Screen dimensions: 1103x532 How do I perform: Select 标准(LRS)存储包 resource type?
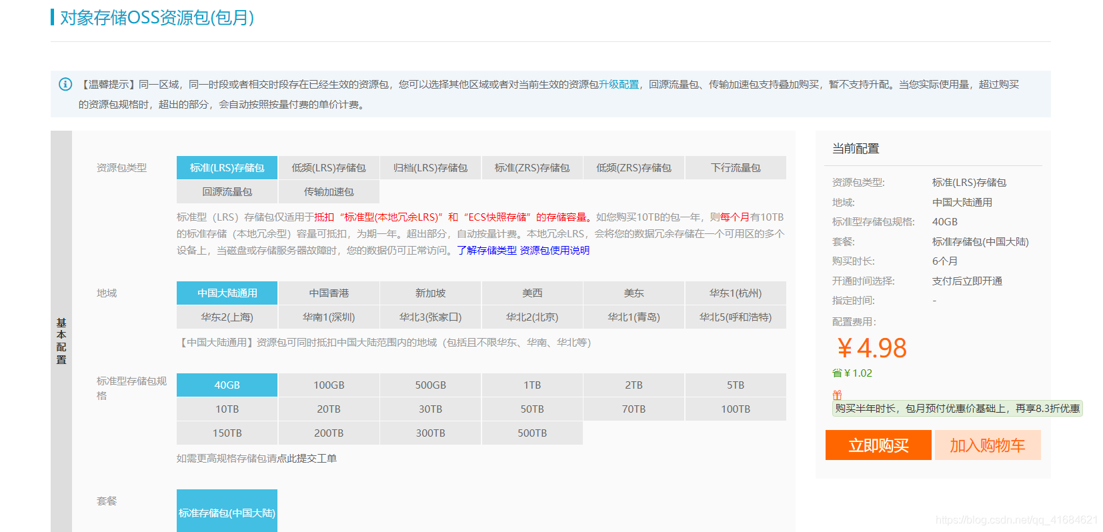tap(227, 168)
